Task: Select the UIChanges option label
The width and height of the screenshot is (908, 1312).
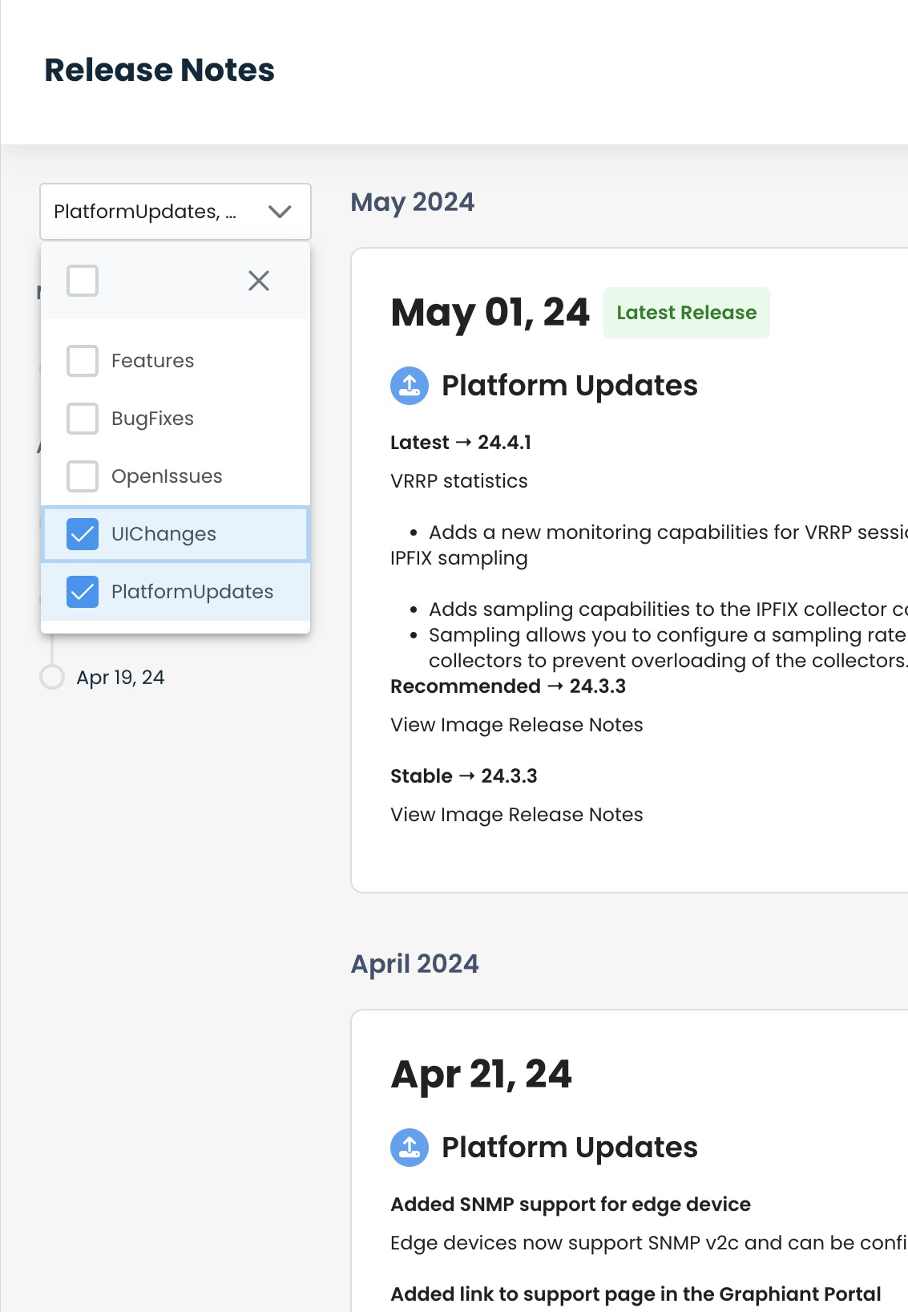Action: coord(163,534)
